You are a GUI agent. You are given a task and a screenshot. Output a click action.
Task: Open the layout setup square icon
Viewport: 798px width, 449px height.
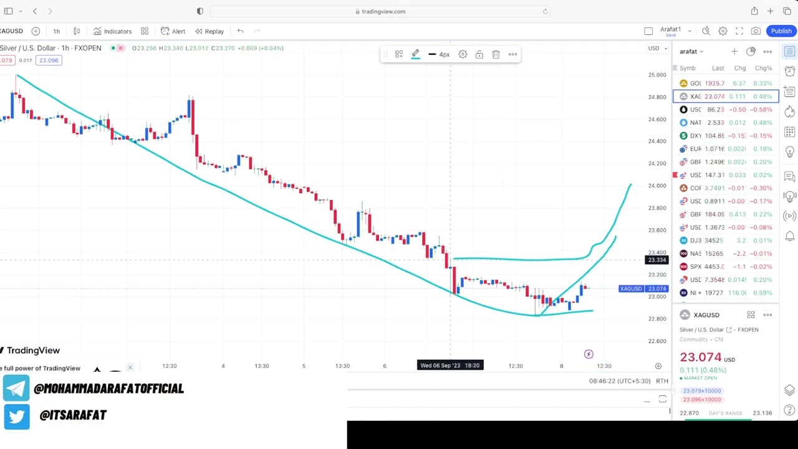point(648,31)
